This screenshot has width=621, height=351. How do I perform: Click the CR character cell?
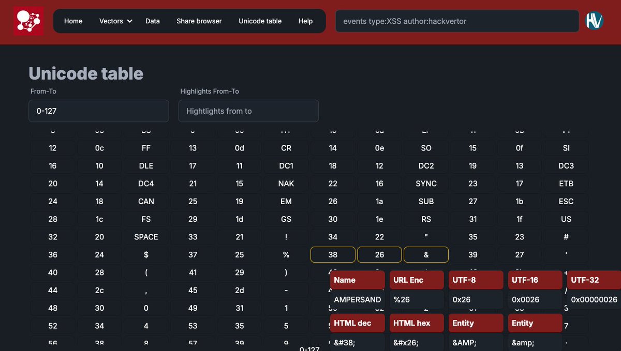point(286,148)
